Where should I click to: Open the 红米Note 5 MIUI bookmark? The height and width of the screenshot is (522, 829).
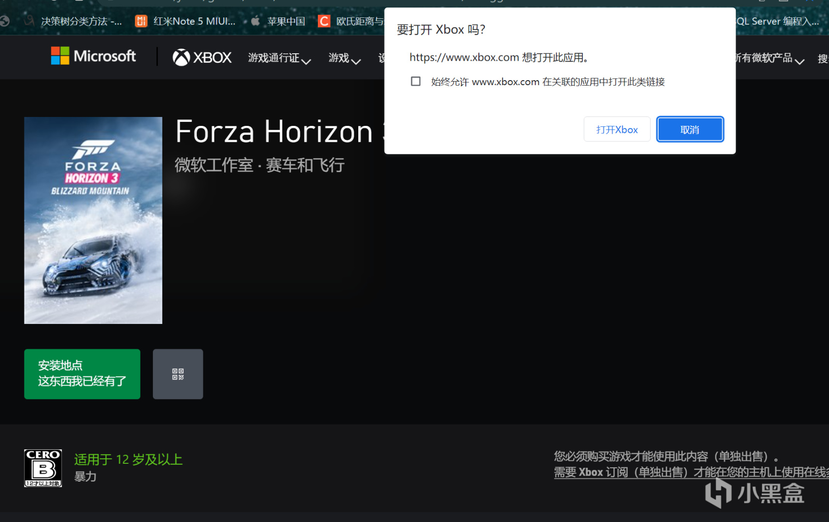pos(185,21)
